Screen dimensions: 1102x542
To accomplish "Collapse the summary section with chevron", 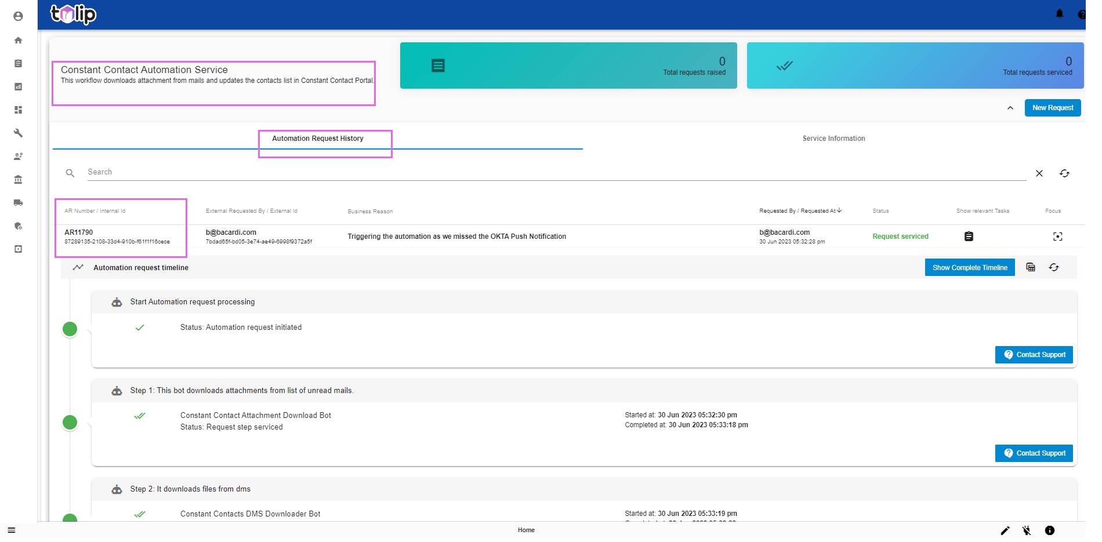I will [x=1010, y=108].
